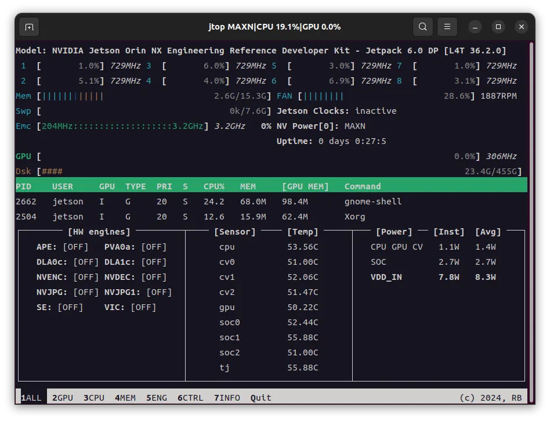Sort processes by the MEM column

tap(248, 186)
